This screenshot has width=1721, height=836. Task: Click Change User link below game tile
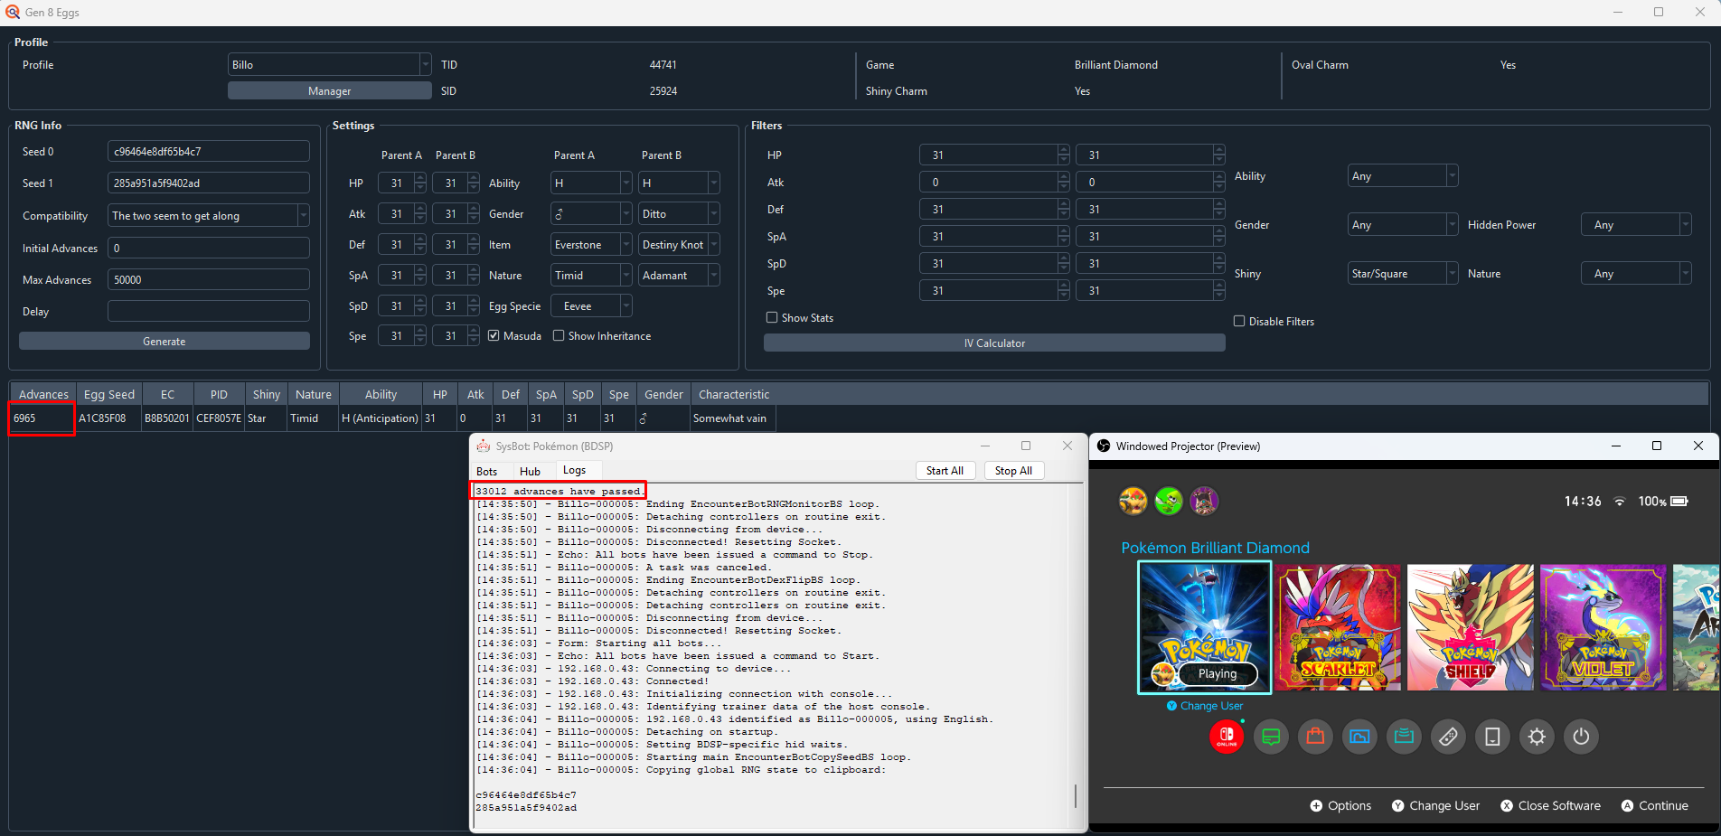(1205, 706)
